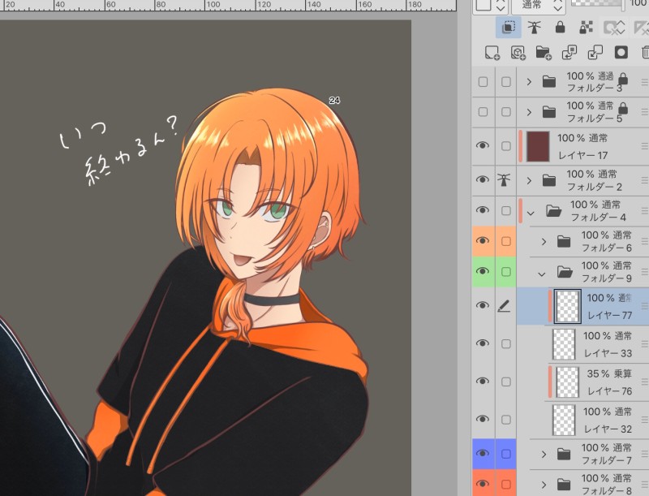Hide フォルダー 9 with eye icon
The width and height of the screenshot is (649, 496).
pos(483,271)
